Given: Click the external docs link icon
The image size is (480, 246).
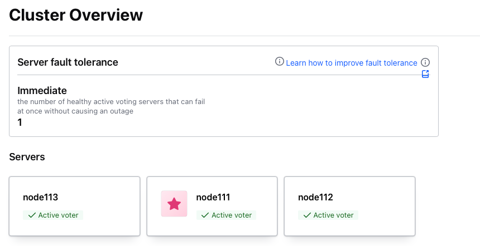Looking at the screenshot, I should click(425, 74).
